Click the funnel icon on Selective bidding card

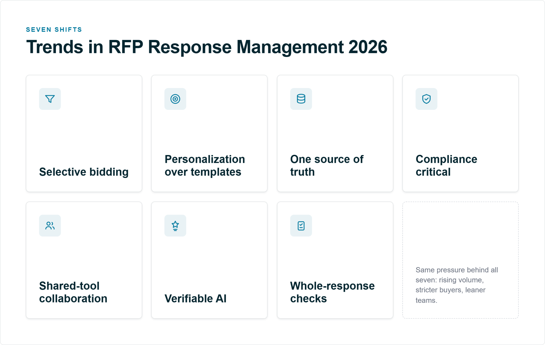(x=50, y=99)
